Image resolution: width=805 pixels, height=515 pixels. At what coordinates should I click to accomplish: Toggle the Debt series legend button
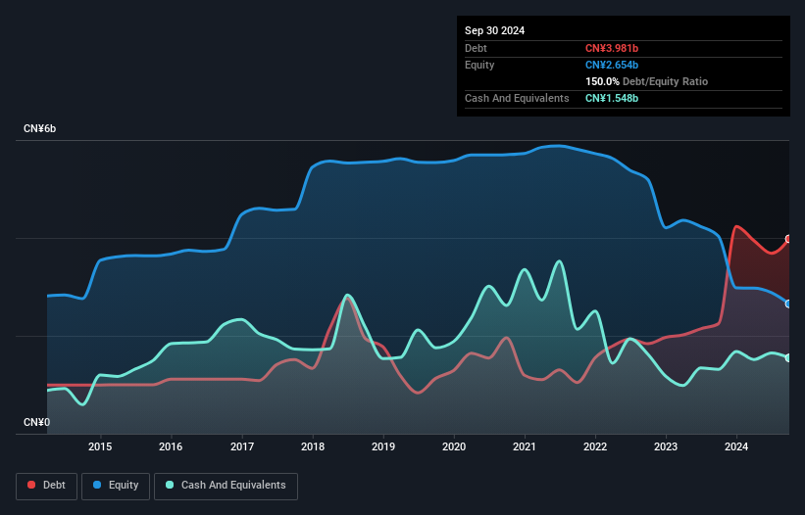[x=47, y=486]
